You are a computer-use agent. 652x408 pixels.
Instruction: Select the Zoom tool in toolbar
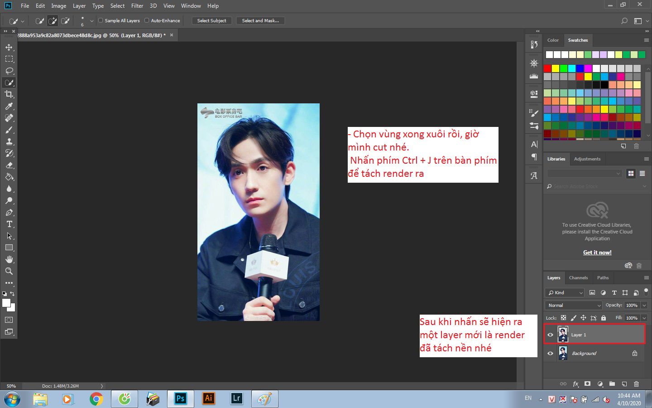pyautogui.click(x=9, y=271)
